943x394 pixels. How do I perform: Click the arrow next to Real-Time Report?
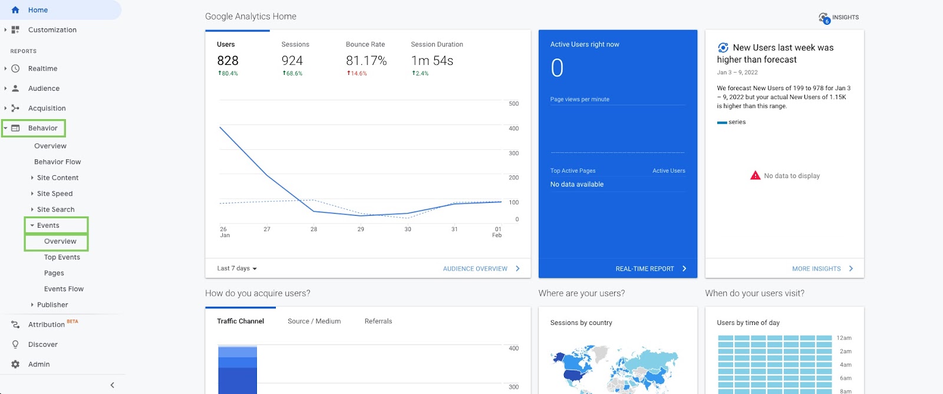(684, 268)
